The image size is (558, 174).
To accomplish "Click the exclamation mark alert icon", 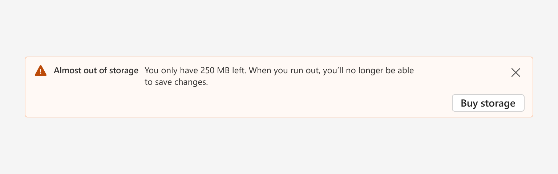I will (41, 71).
